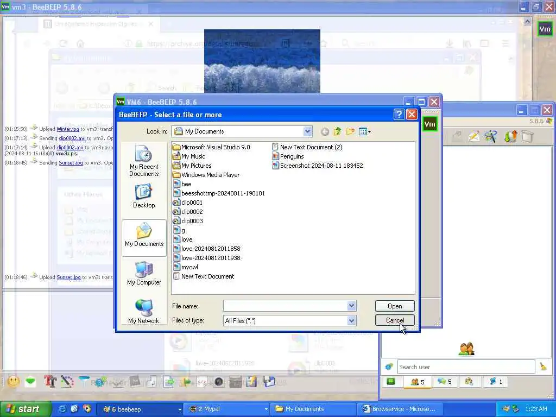Viewport: 556px width, 417px height.
Task: Go back using the dialog's back arrow
Action: click(x=325, y=132)
